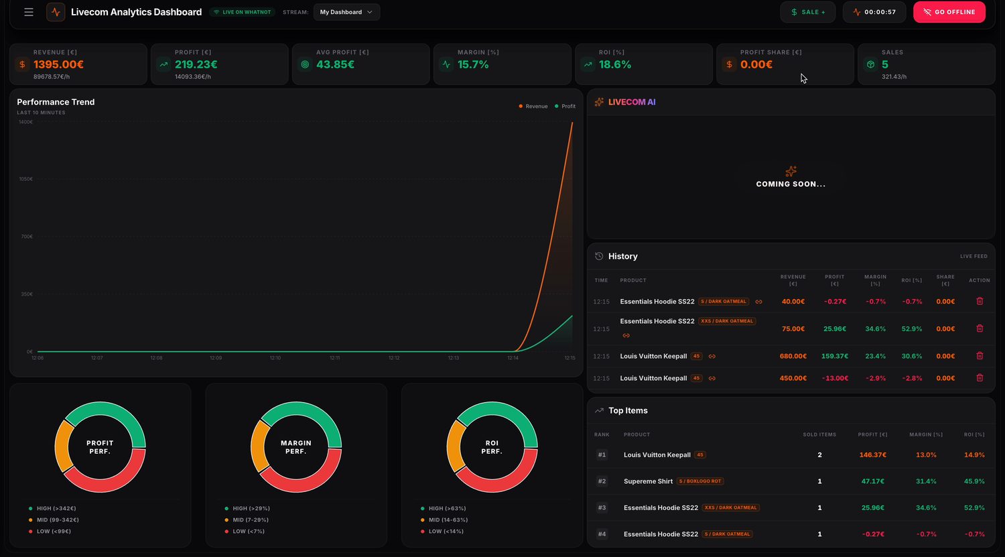The width and height of the screenshot is (1005, 557).
Task: Click the XXS / DARK OATMEAL tag in History
Action: click(x=727, y=321)
